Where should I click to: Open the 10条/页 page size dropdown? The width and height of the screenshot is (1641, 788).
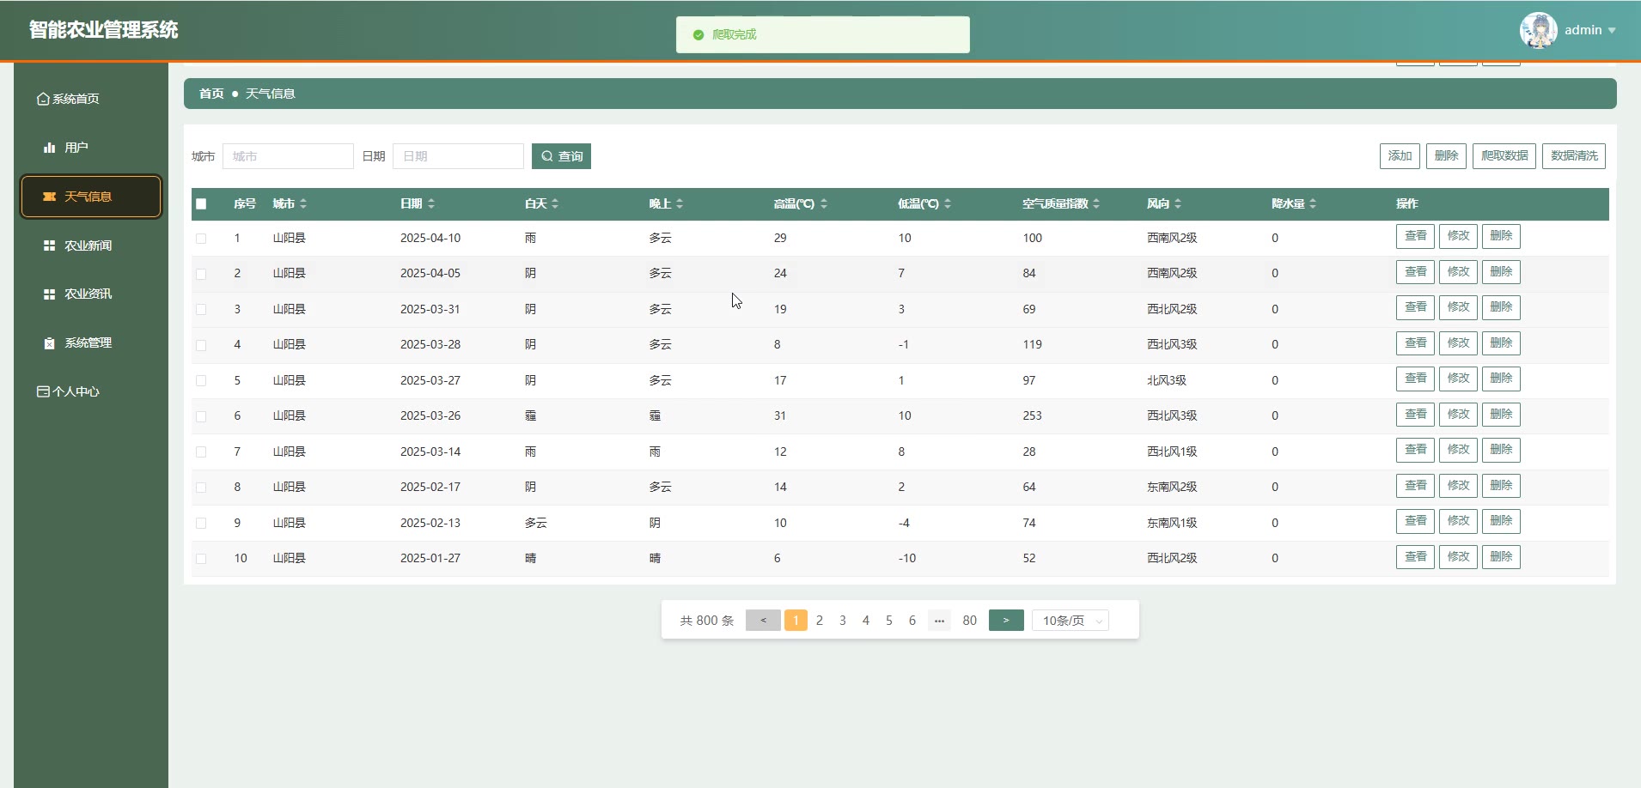click(x=1070, y=621)
